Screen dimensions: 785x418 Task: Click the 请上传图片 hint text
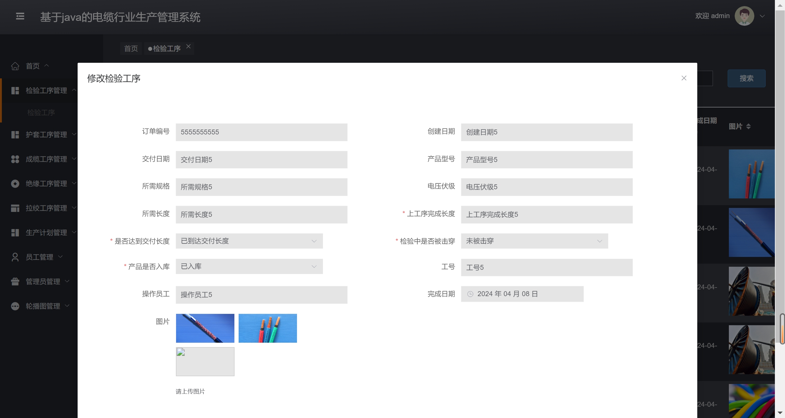click(x=190, y=391)
